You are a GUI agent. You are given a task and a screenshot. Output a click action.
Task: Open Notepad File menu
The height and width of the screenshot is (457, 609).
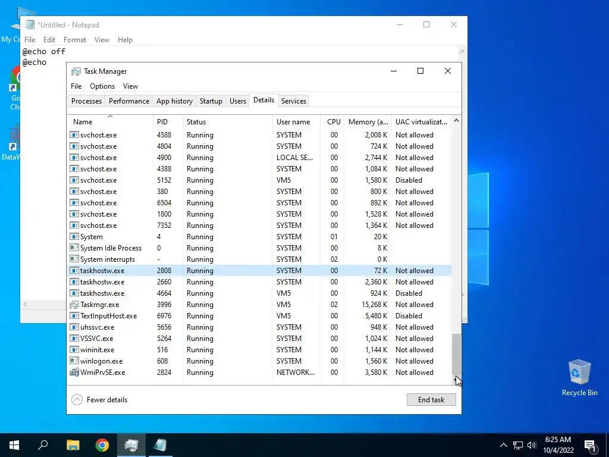point(30,40)
